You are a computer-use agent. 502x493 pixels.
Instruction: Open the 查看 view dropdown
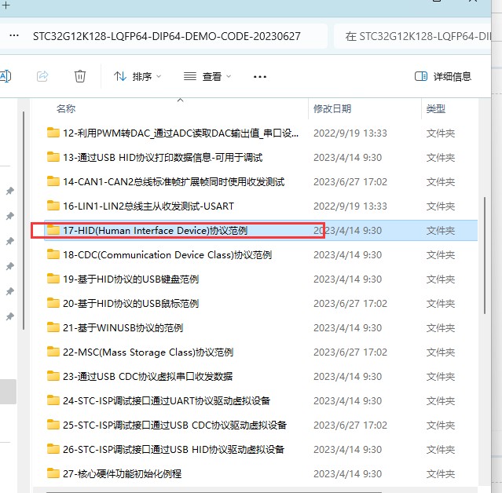click(207, 76)
